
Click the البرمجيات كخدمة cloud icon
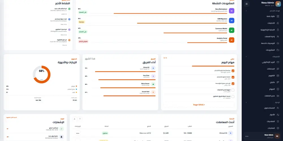(278, 43)
